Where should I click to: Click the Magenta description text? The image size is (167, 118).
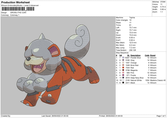134,70
